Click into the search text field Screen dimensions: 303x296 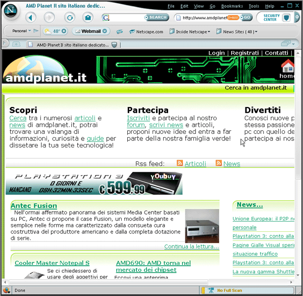click(x=127, y=18)
